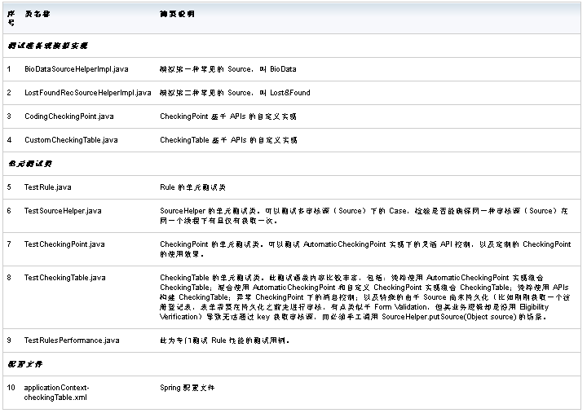Click the 测试准备或模拟实现 section heading

tap(47, 46)
